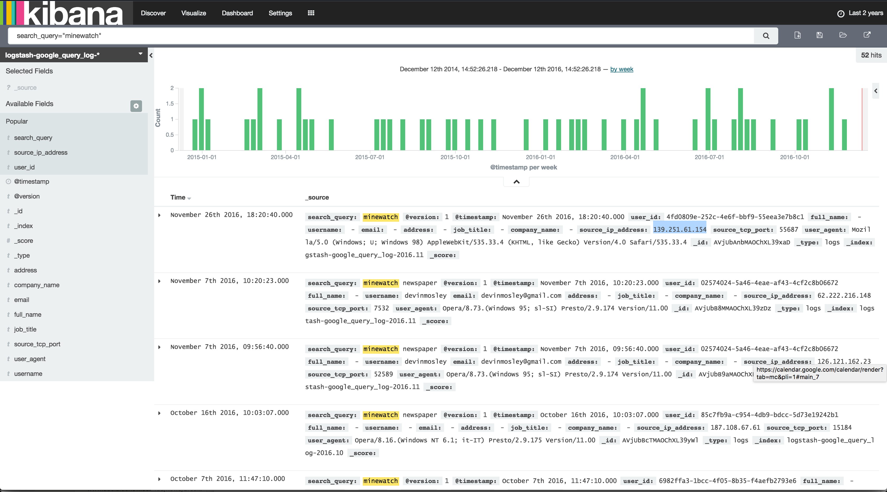
Task: Expand the November 26th 2016 log row
Action: 159,215
